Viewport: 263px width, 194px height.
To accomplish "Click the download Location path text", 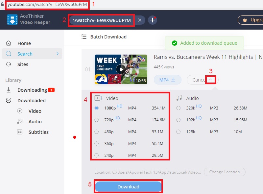I will point(148,172).
